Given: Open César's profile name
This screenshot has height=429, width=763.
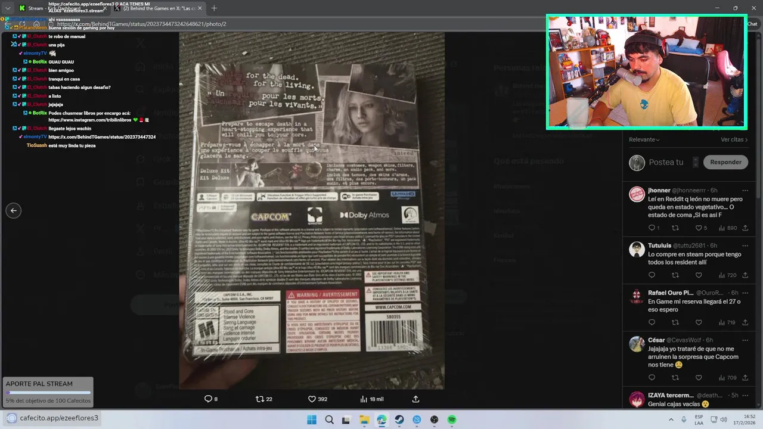Looking at the screenshot, I should (656, 340).
